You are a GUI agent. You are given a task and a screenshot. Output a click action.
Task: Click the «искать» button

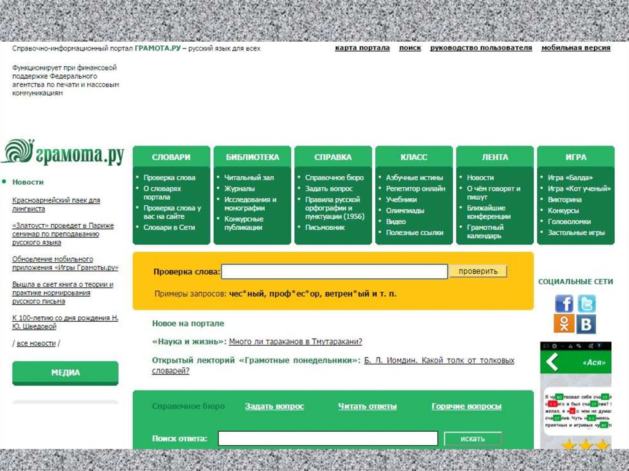click(472, 438)
